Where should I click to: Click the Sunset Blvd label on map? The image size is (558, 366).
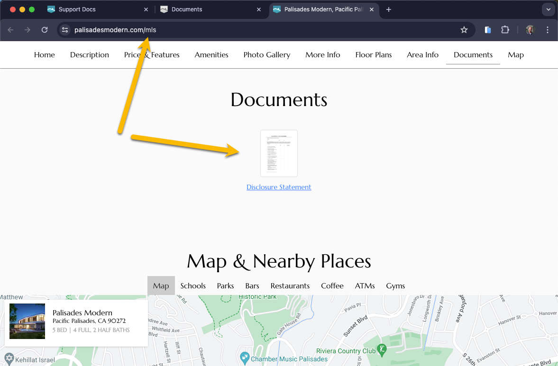click(355, 326)
